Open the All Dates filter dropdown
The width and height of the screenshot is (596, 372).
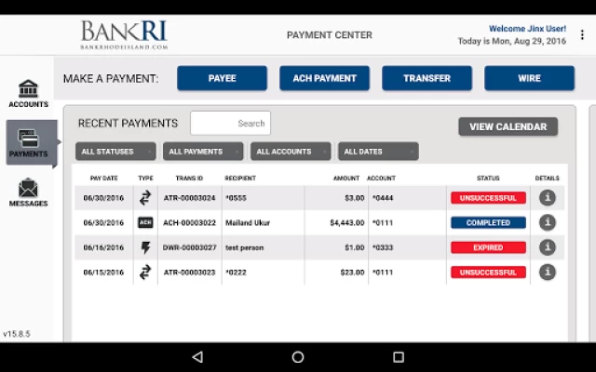[377, 152]
